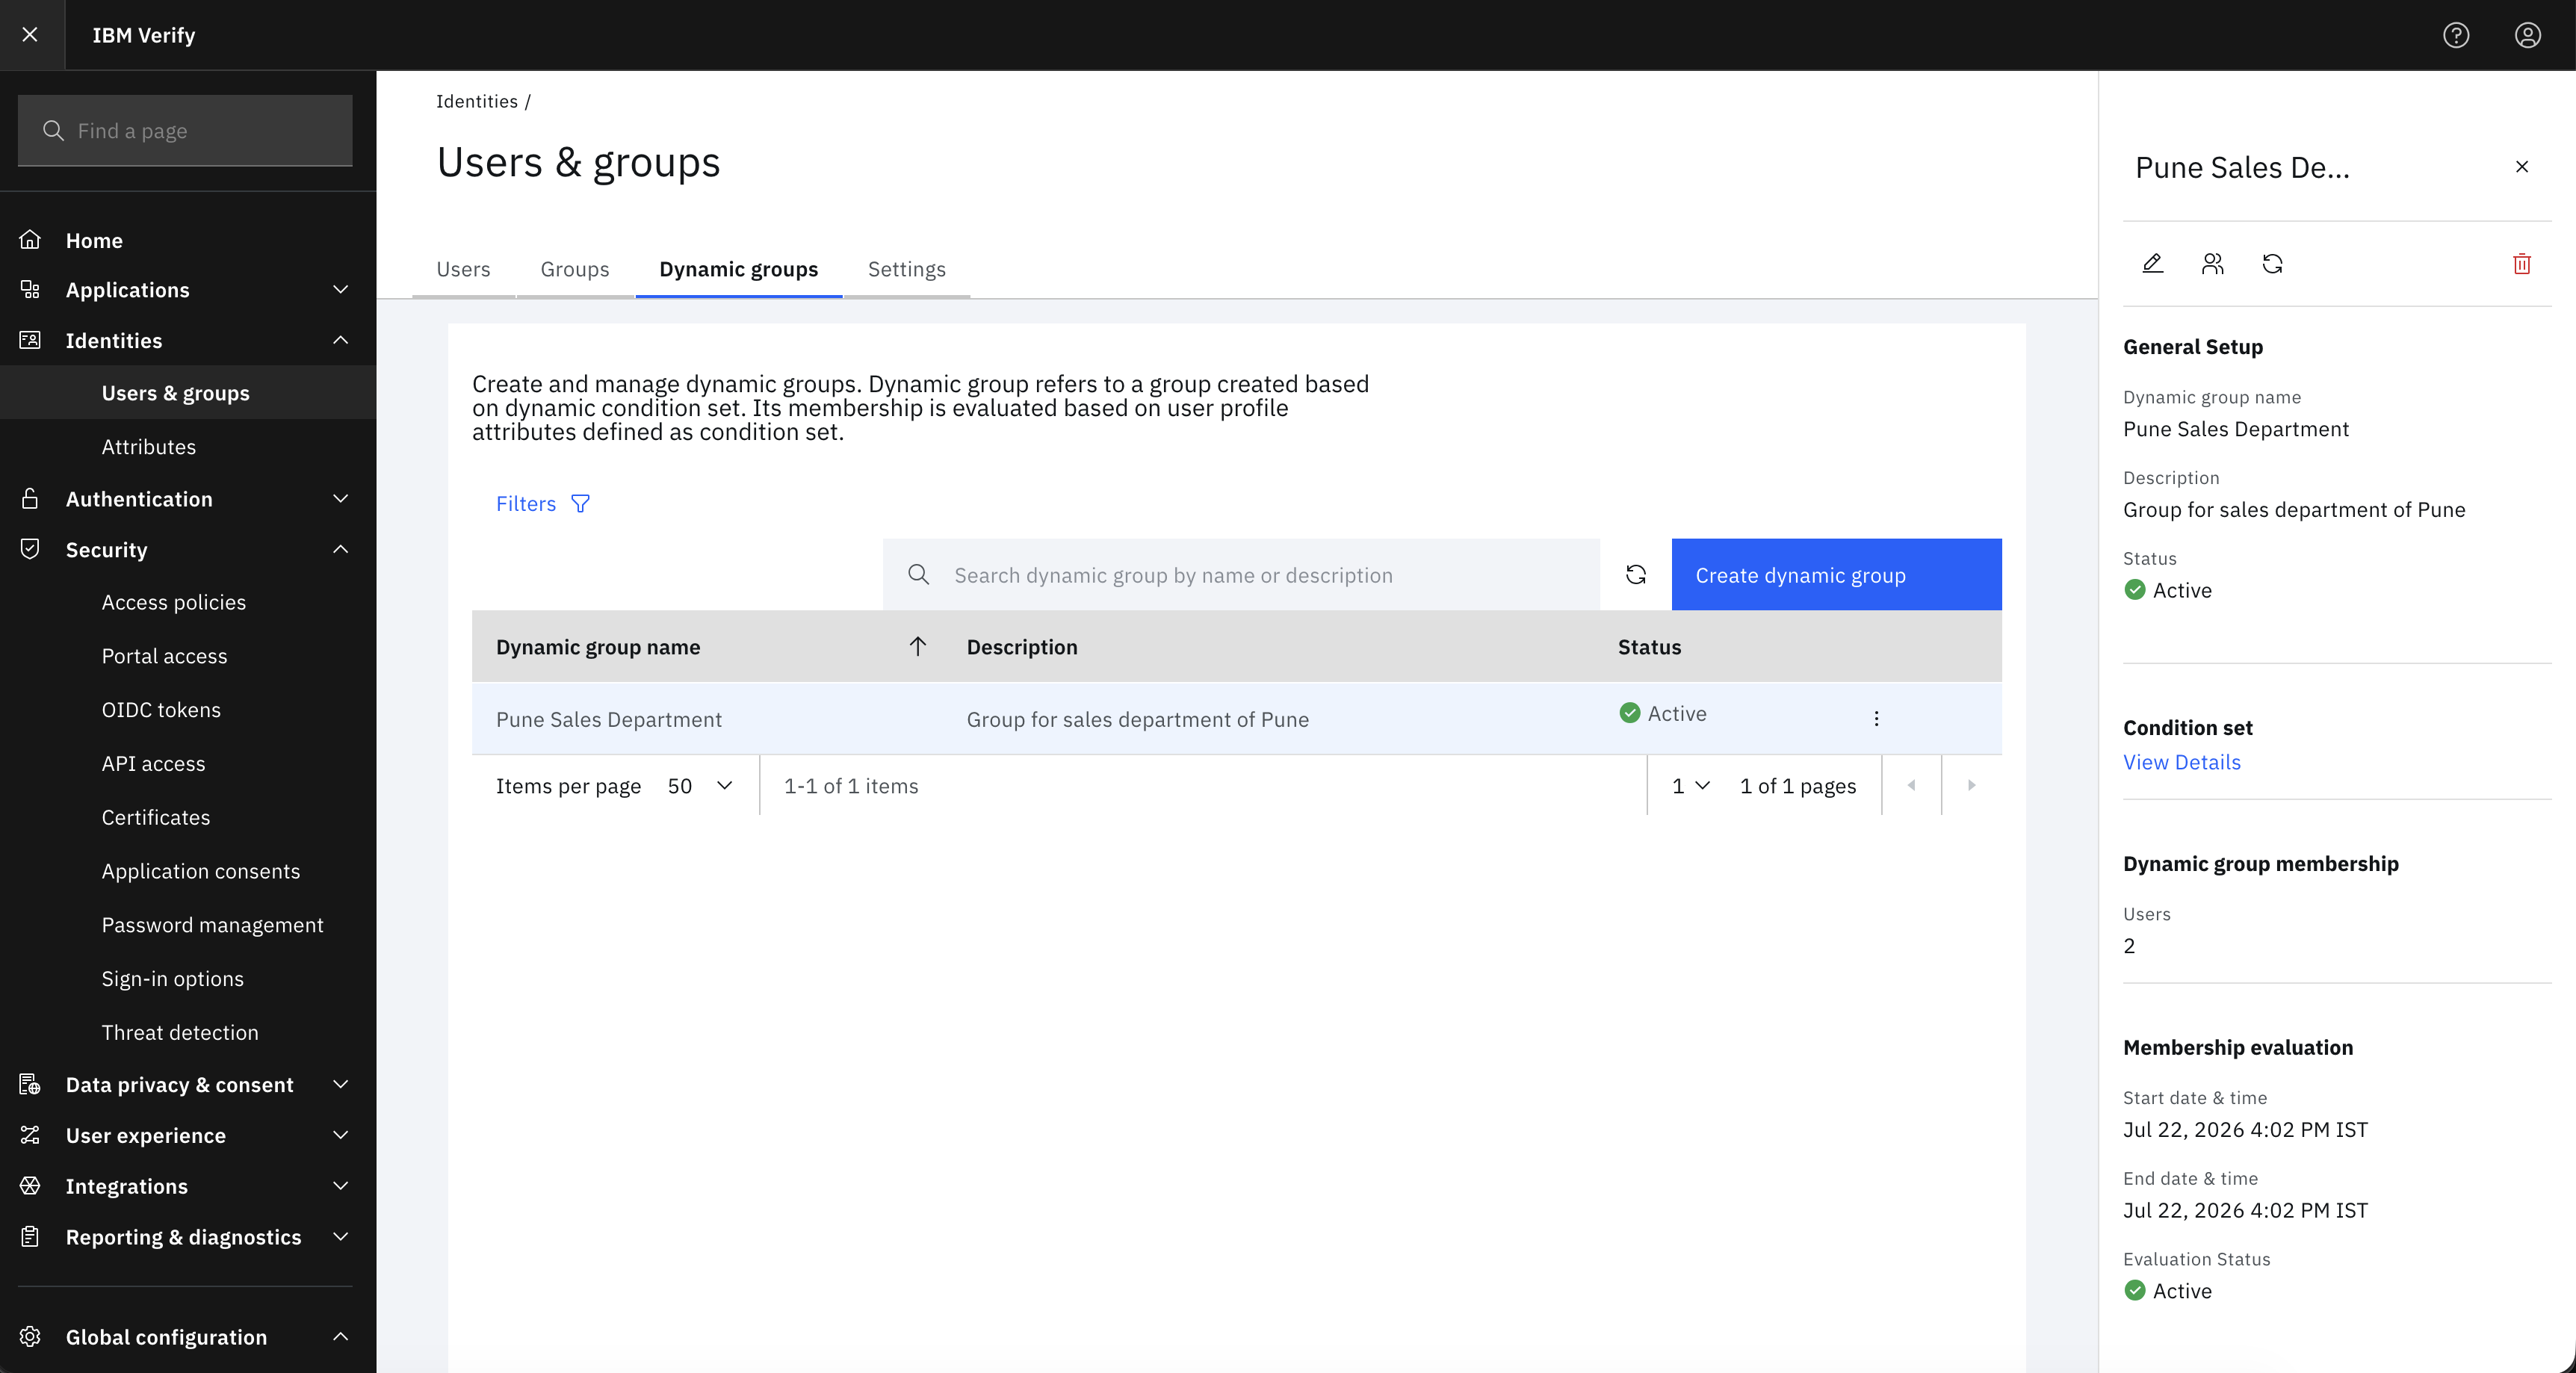
Task: Select the Dynamic groups tab
Action: 738,269
